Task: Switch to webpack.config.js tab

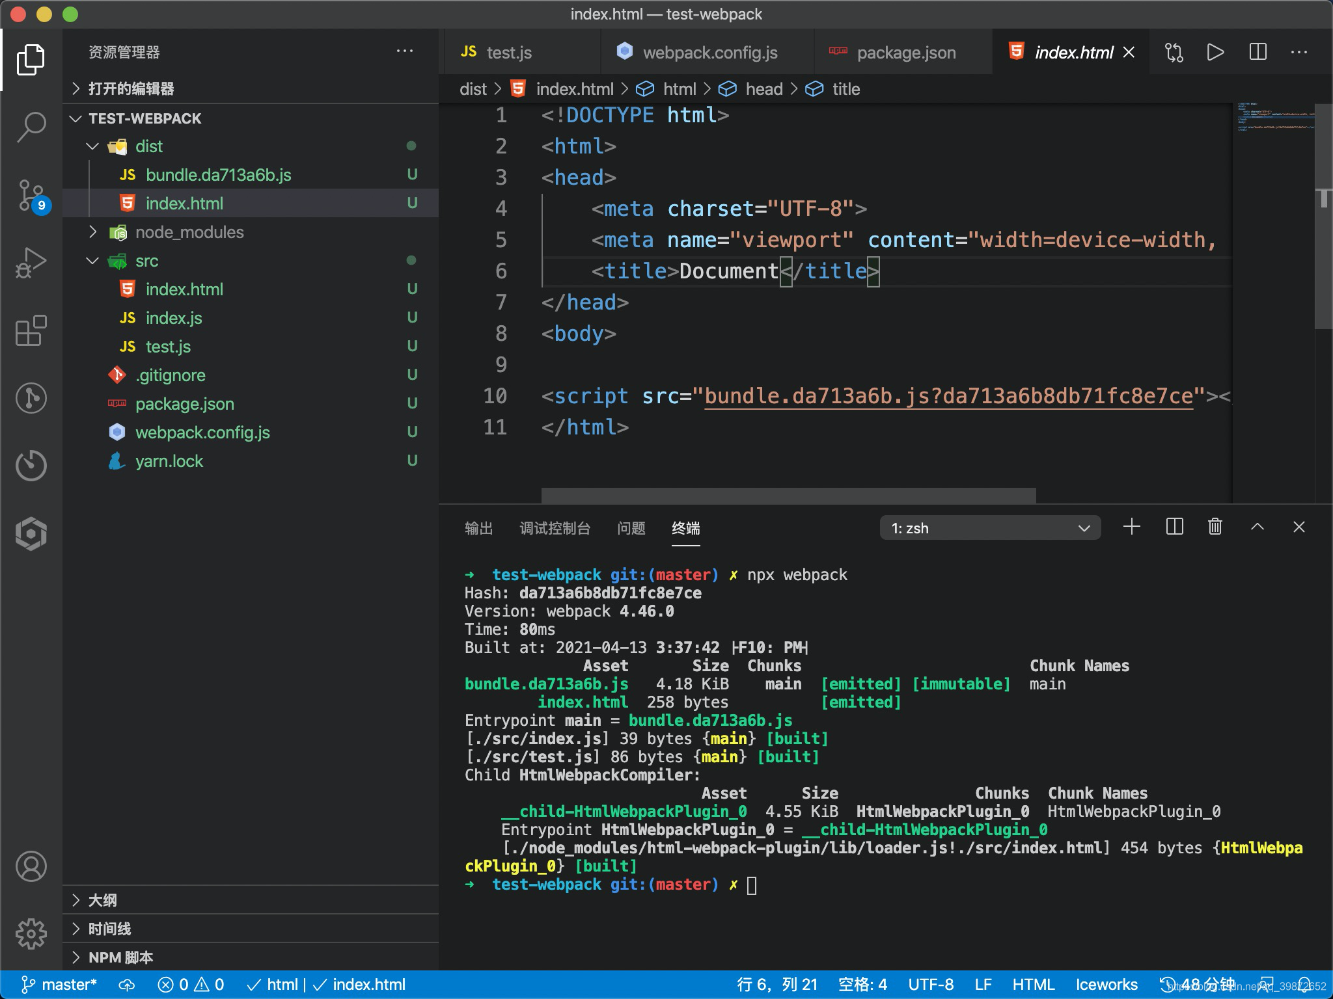Action: point(707,52)
